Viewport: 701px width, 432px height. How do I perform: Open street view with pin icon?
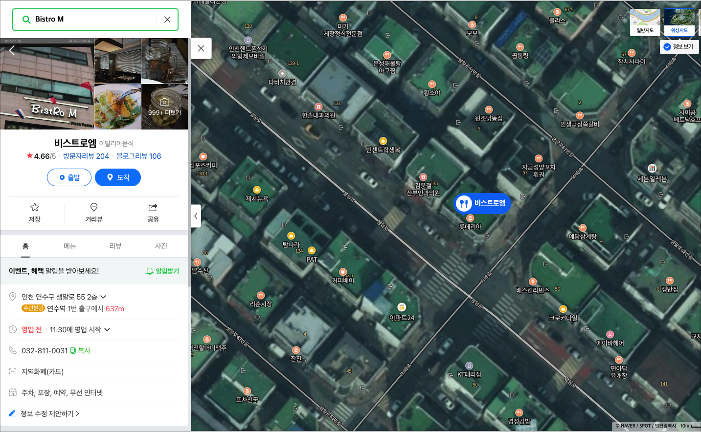coord(94,213)
